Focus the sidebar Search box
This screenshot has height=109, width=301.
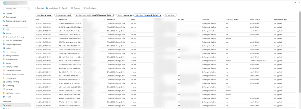(16, 9)
